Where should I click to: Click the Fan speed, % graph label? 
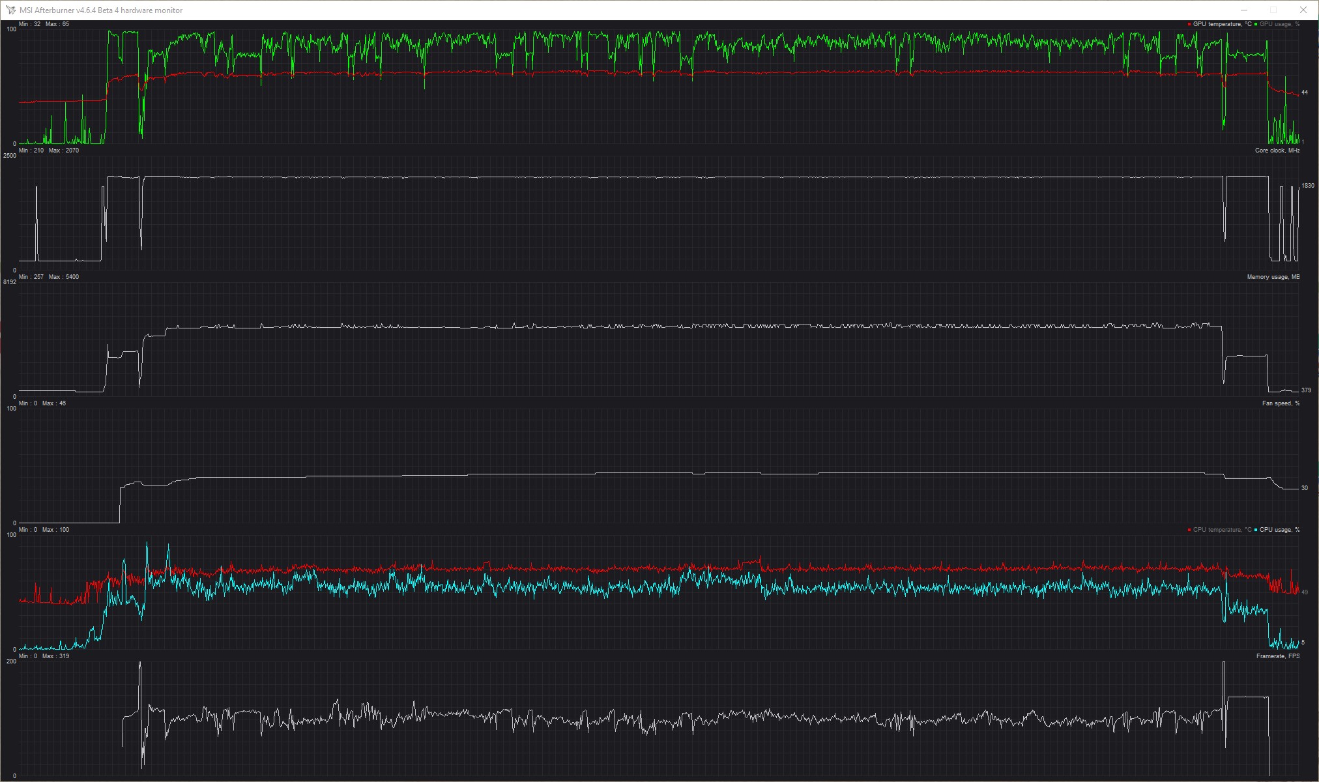click(x=1281, y=403)
